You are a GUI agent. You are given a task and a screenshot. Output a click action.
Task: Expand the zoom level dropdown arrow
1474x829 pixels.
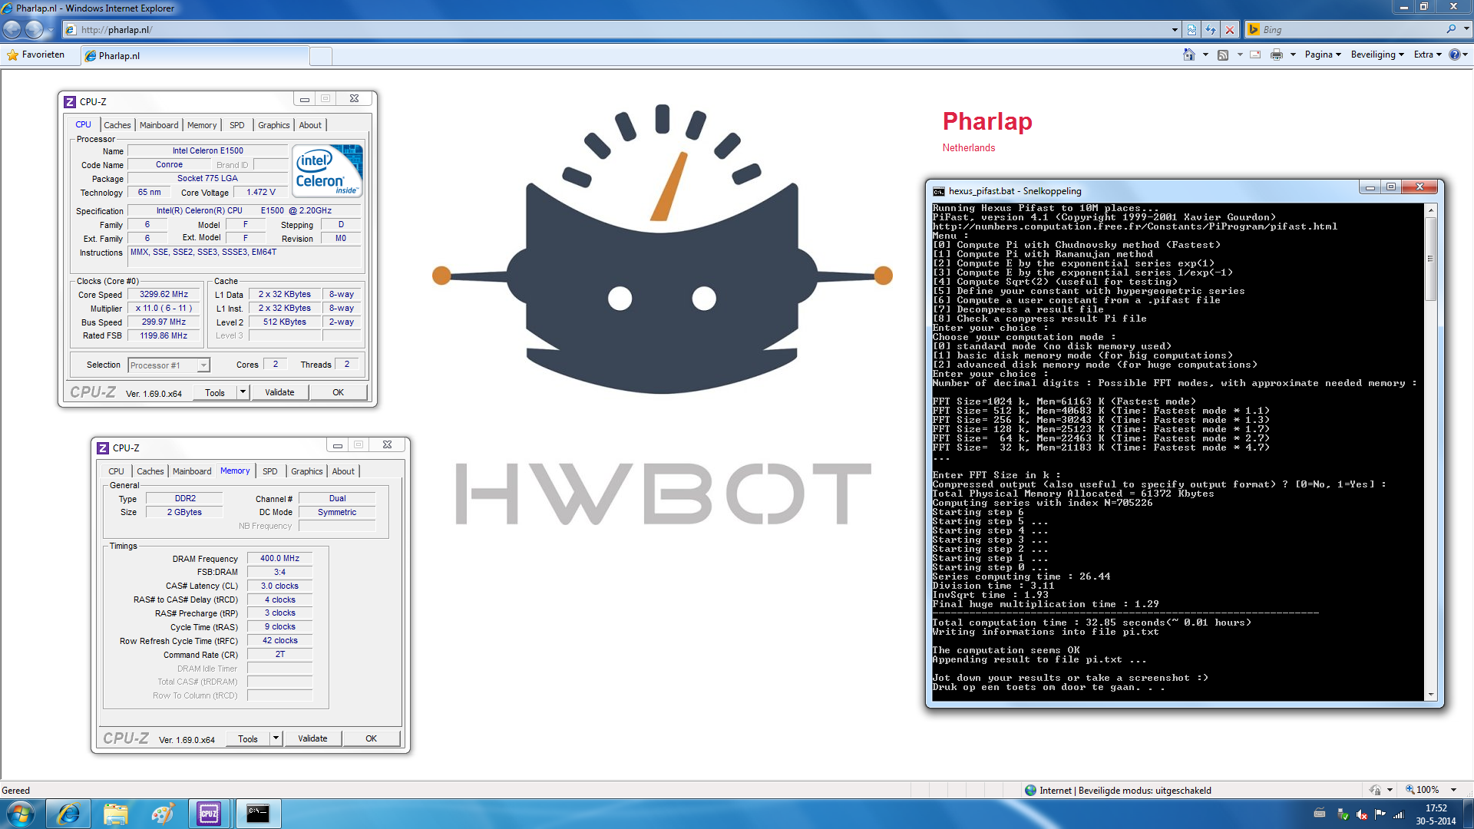click(1453, 790)
